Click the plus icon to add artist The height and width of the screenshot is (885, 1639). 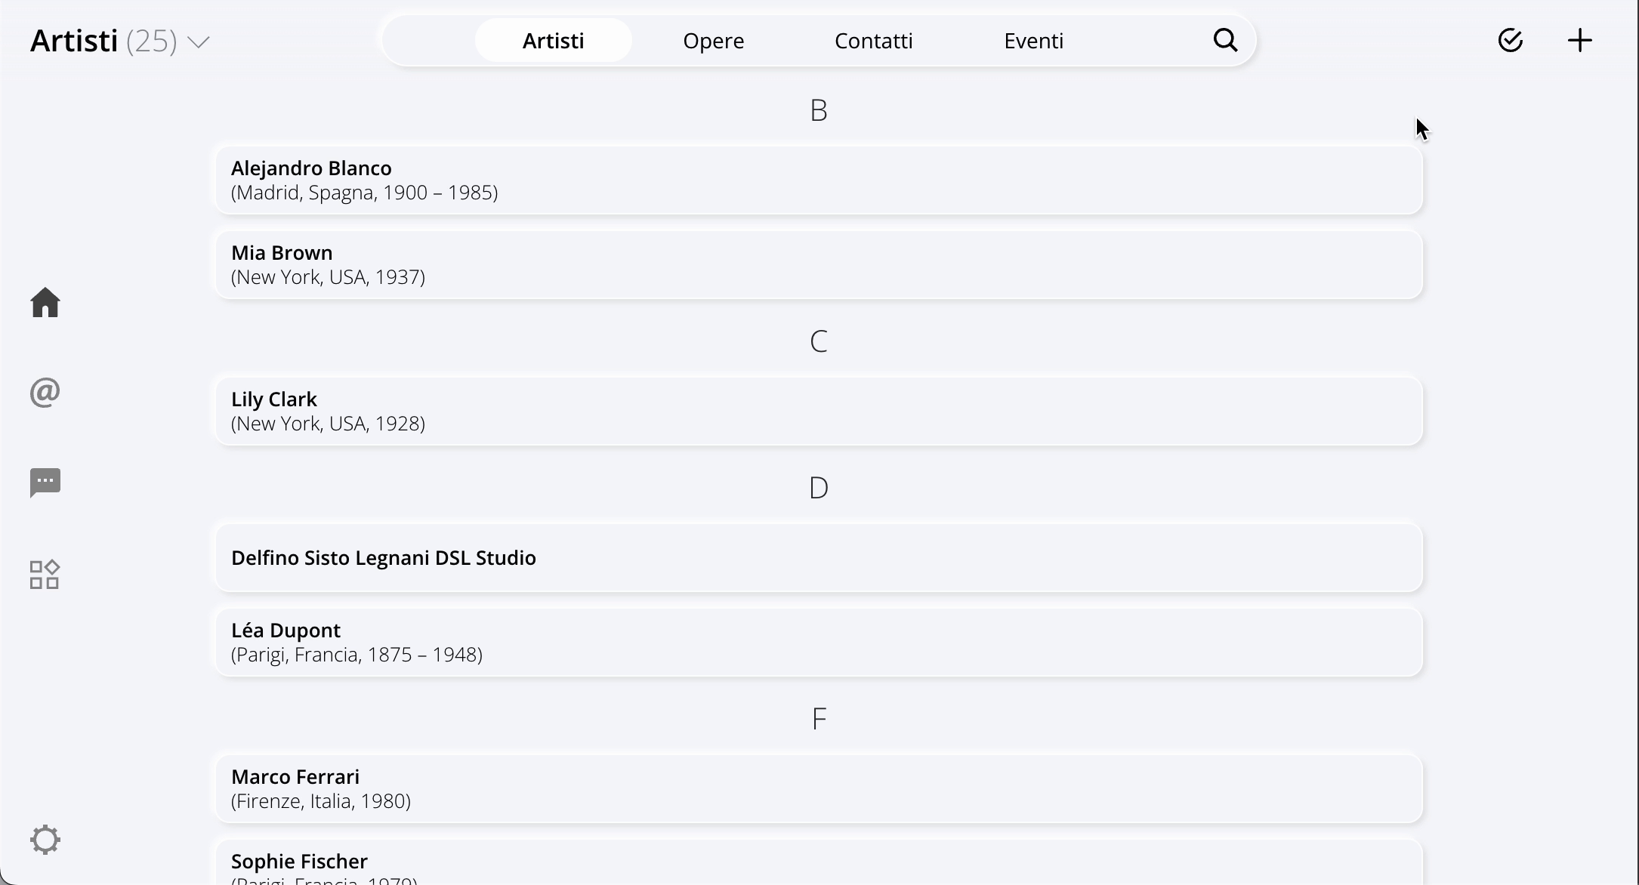(1580, 40)
